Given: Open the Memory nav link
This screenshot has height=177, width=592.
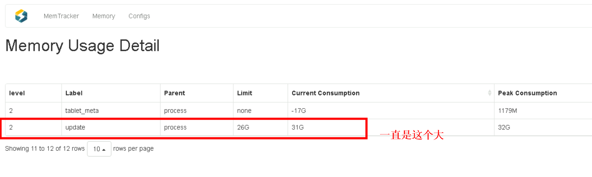Looking at the screenshot, I should pyautogui.click(x=103, y=16).
